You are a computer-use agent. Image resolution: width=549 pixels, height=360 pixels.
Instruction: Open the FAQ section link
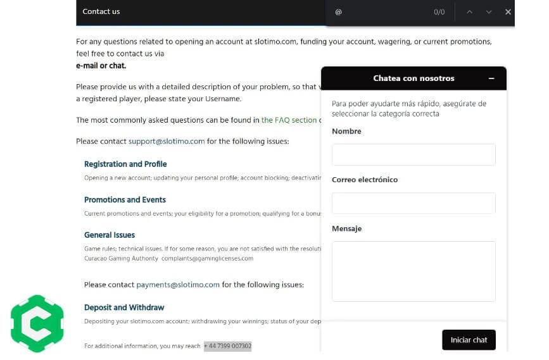[289, 120]
